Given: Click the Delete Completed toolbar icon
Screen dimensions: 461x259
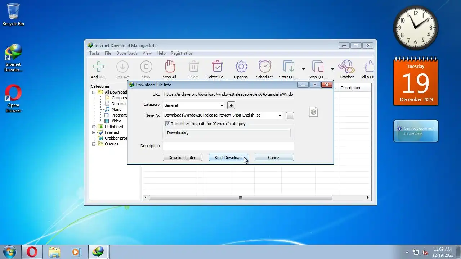Looking at the screenshot, I should coord(217,67).
